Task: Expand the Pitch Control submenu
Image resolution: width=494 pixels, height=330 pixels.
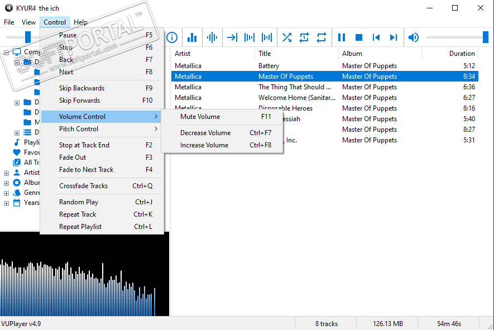Action: (x=102, y=129)
